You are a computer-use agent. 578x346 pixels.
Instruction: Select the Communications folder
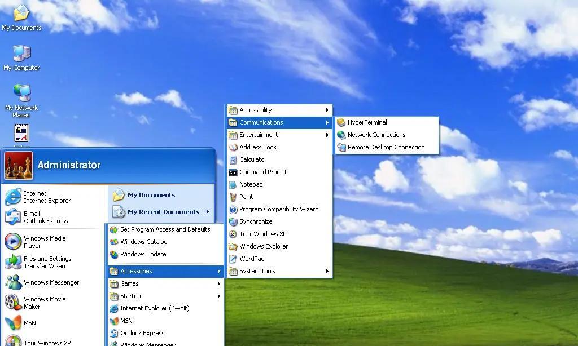coord(279,123)
